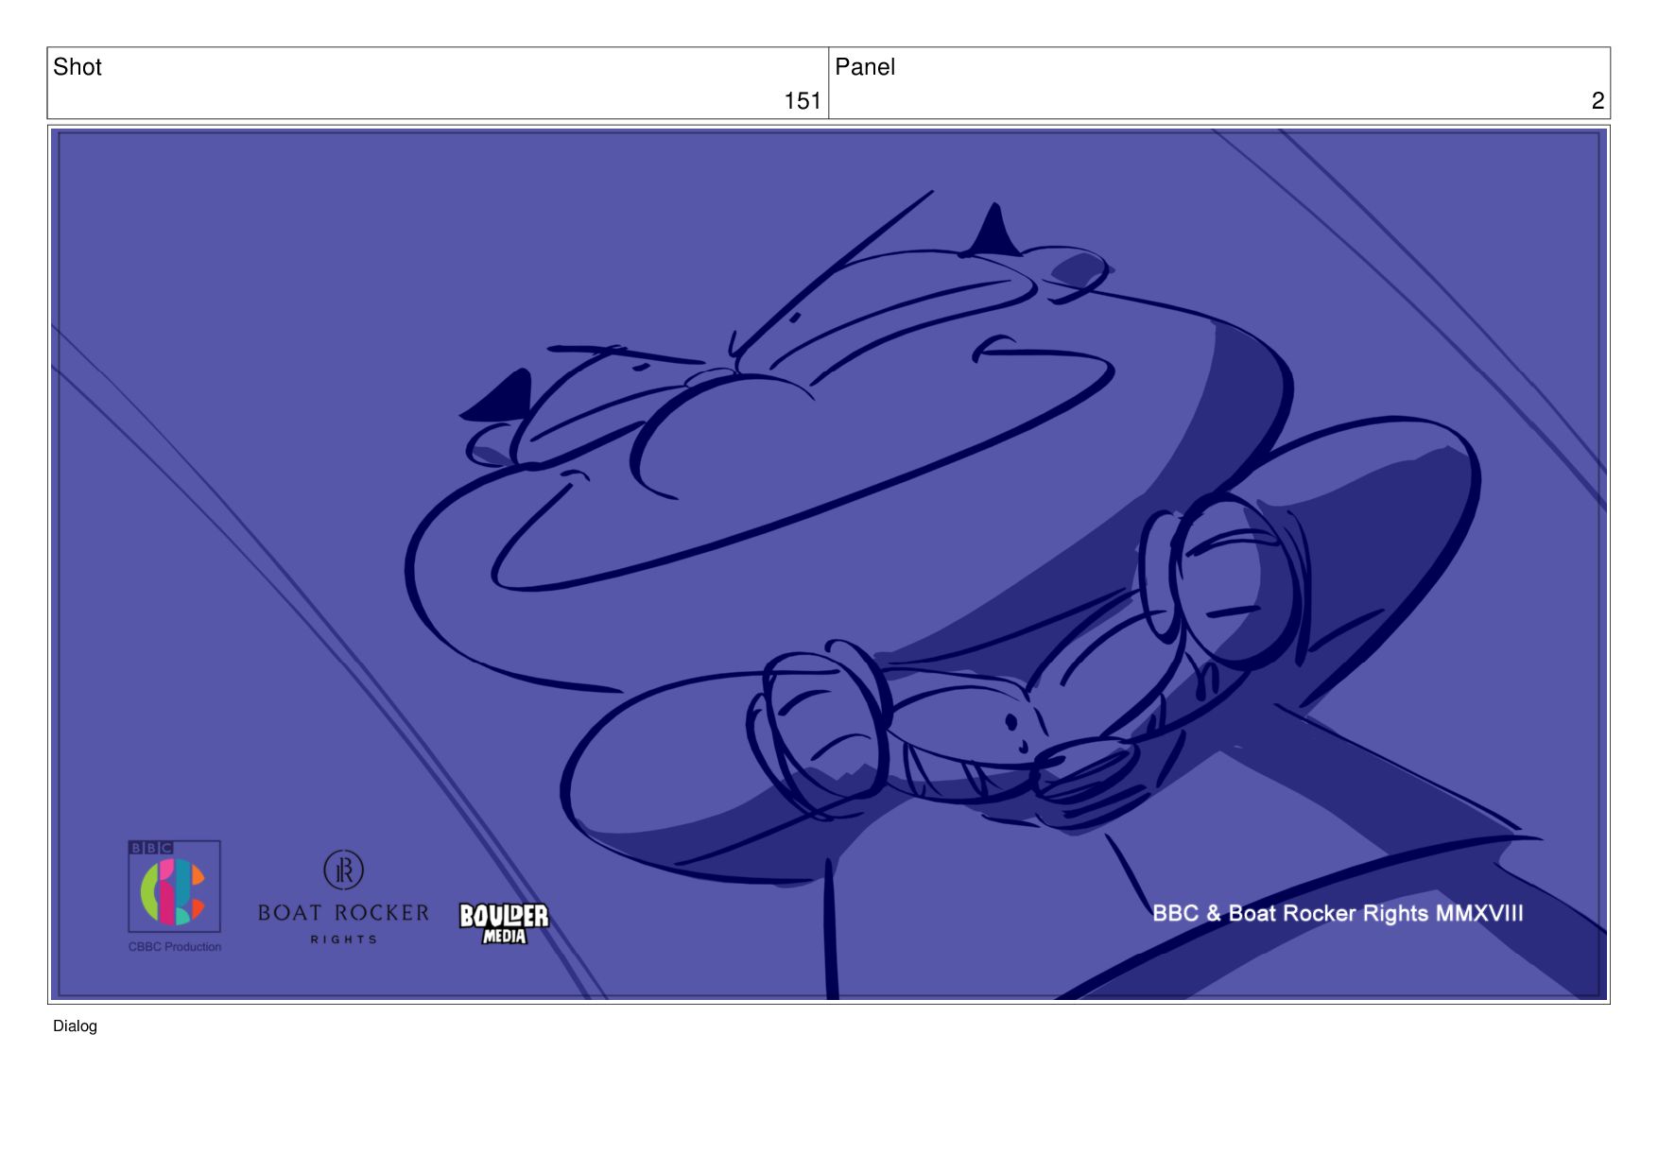Click 'BBC & Boat Rocker Rights MMXVIII' text
Viewport: 1658px width, 1172px height.
click(1338, 913)
